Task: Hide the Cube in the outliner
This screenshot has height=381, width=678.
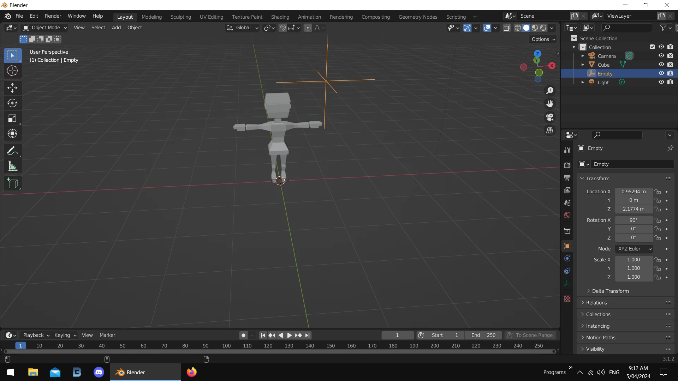Action: (661, 65)
